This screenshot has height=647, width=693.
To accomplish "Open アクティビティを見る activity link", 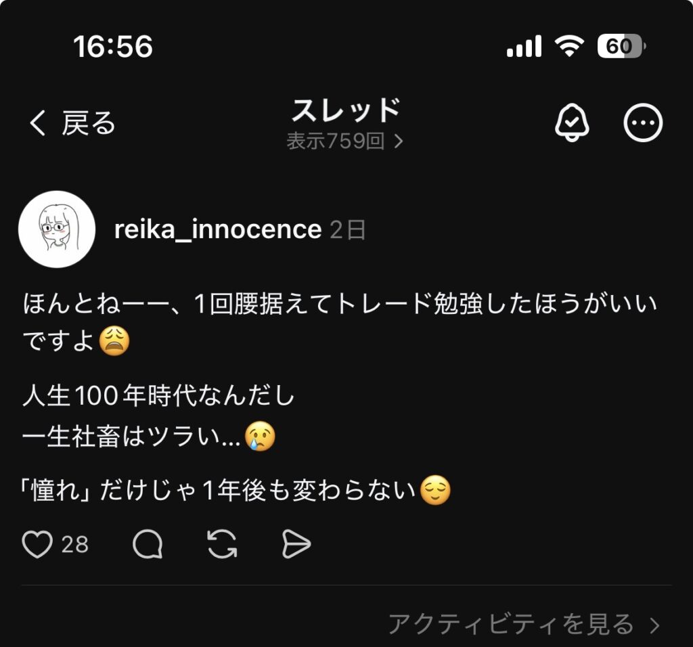I will 511,624.
